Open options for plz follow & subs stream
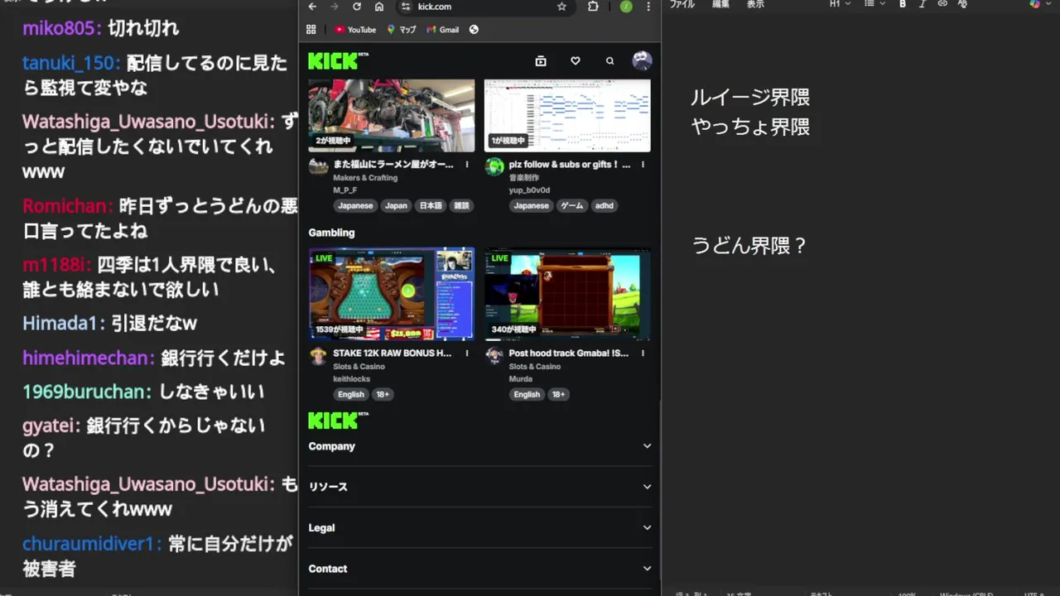The width and height of the screenshot is (1060, 596). coord(643,165)
